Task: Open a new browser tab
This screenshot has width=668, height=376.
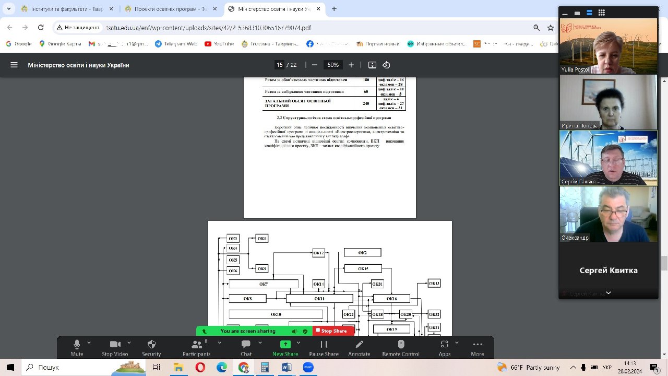Action: click(334, 9)
